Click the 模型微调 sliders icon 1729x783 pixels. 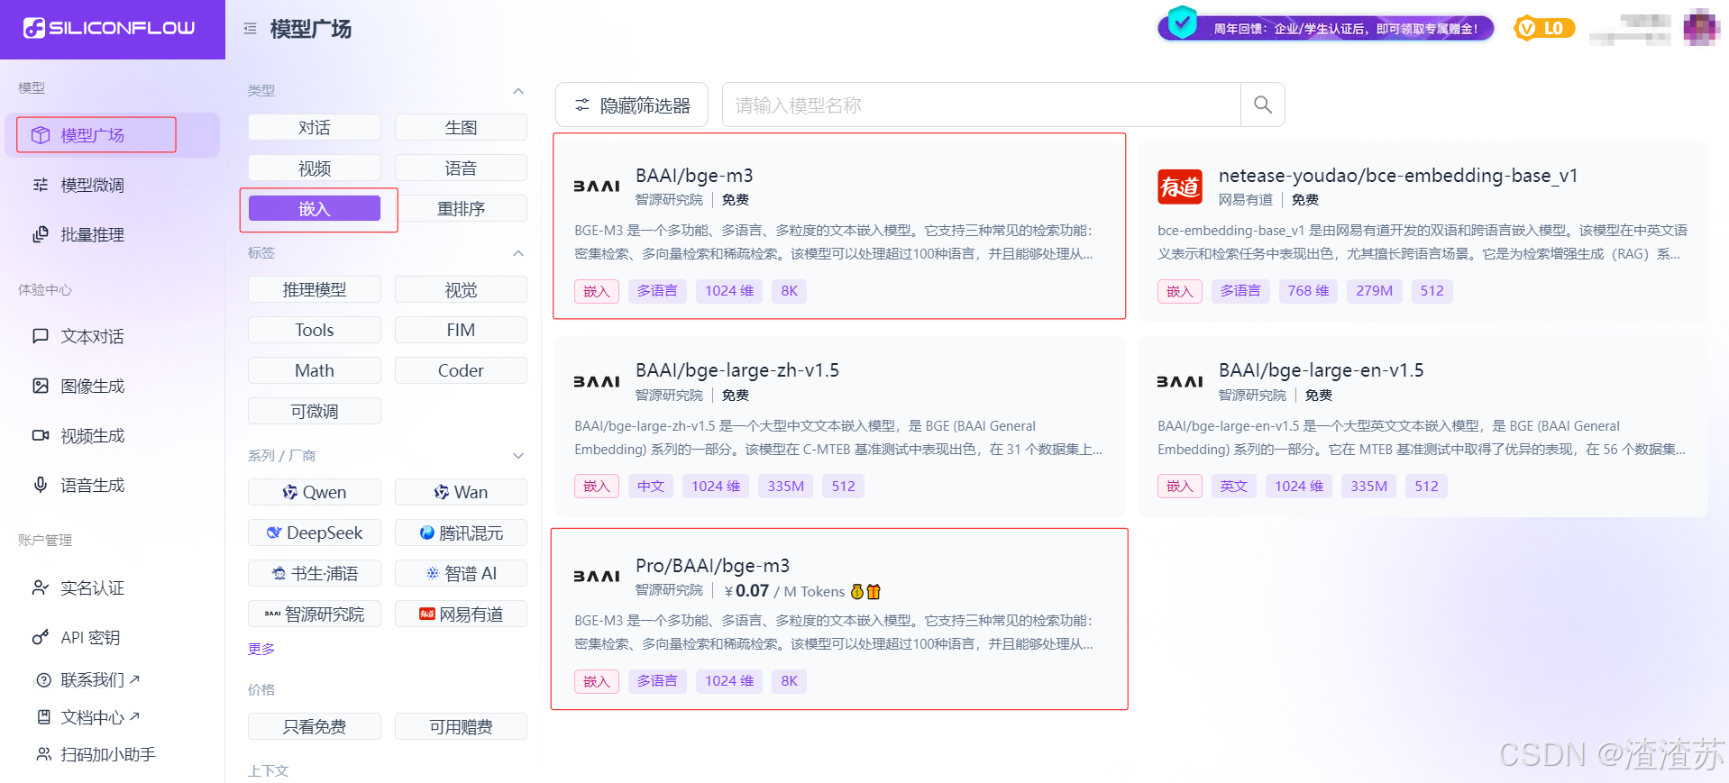41,185
